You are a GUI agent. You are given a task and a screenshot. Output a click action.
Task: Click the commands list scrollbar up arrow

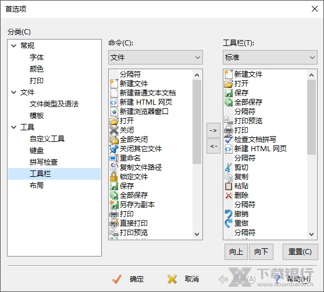(x=197, y=75)
